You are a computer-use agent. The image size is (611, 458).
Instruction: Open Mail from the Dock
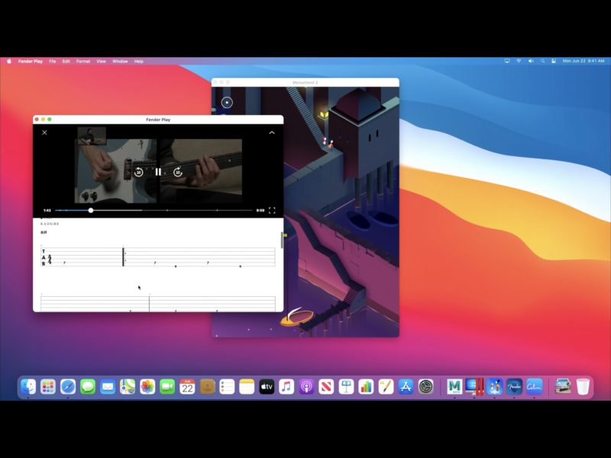pyautogui.click(x=108, y=387)
